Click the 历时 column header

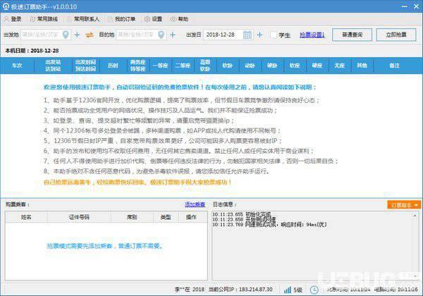[x=113, y=66]
